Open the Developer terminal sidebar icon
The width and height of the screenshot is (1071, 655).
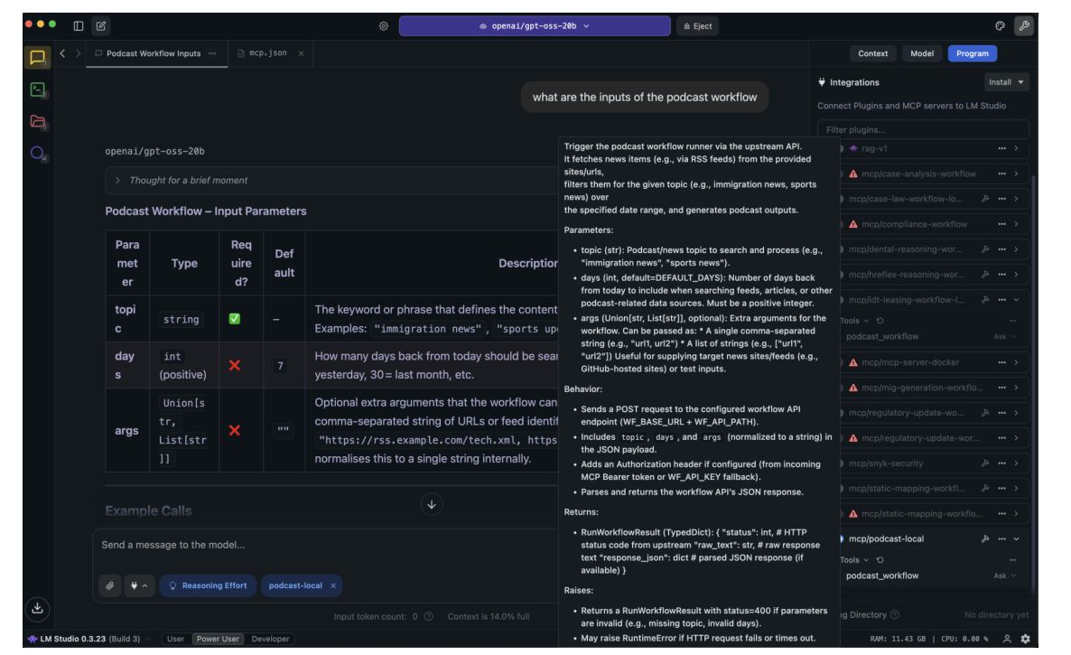tap(37, 89)
